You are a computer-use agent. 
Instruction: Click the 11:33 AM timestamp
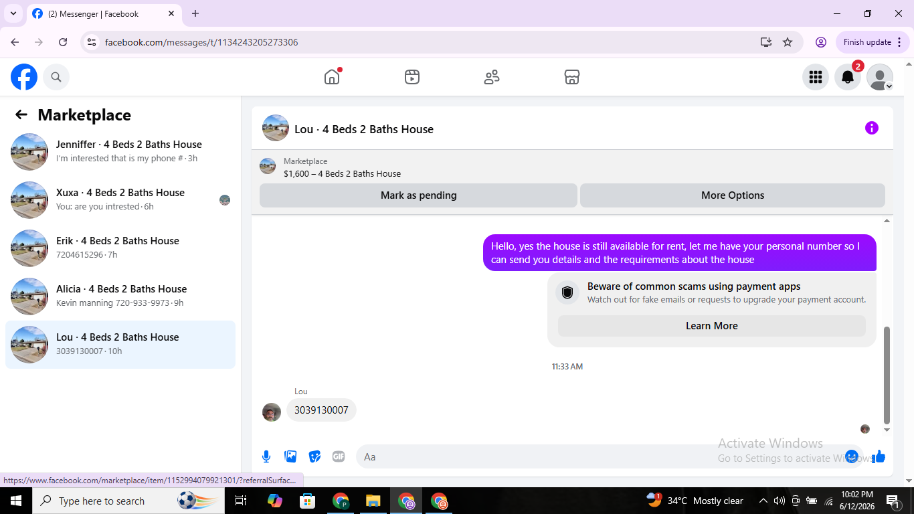pyautogui.click(x=567, y=367)
